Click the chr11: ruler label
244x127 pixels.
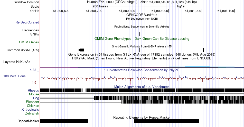[x=34, y=11]
